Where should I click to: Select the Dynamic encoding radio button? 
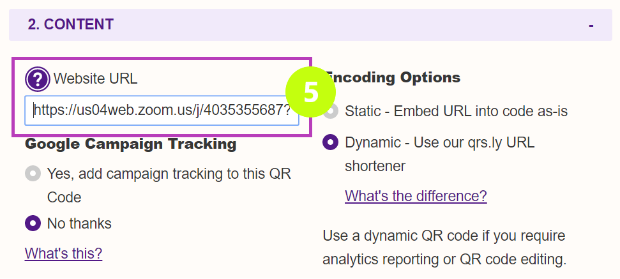[331, 142]
